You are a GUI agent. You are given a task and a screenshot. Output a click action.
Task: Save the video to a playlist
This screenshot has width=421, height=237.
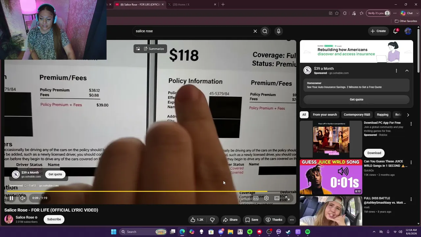tap(252, 220)
